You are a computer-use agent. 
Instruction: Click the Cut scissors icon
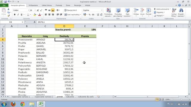coord(8,9)
